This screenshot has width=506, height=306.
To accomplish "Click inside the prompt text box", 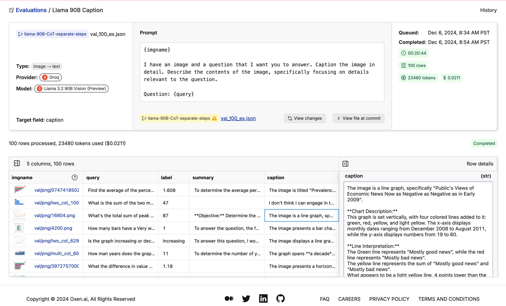I will pos(262,72).
